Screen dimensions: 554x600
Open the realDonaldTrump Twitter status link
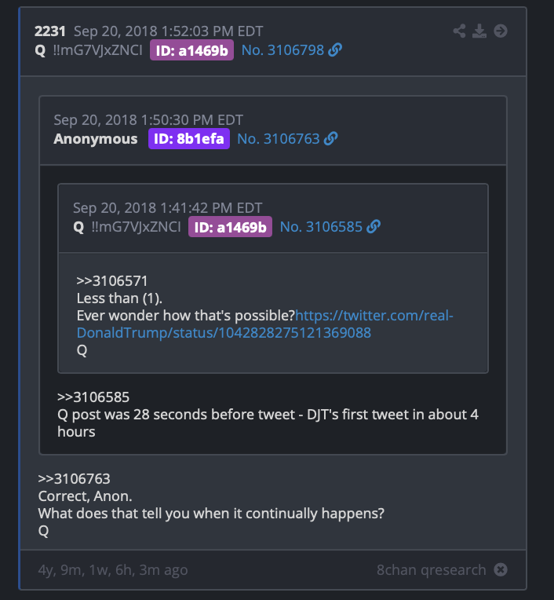coord(265,324)
